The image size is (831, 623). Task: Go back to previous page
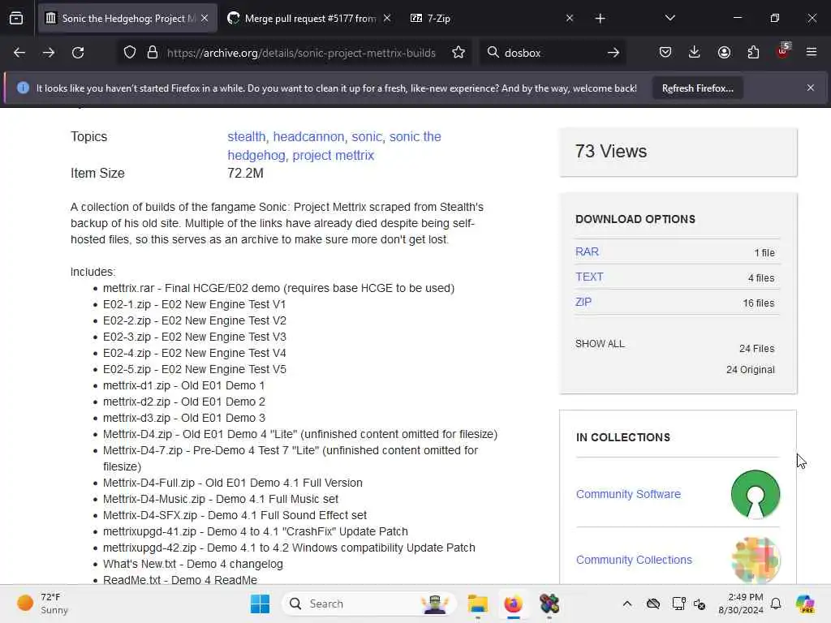19,53
